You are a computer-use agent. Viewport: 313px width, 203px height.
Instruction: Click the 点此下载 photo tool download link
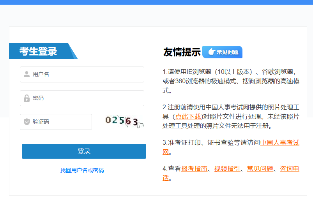pyautogui.click(x=188, y=116)
